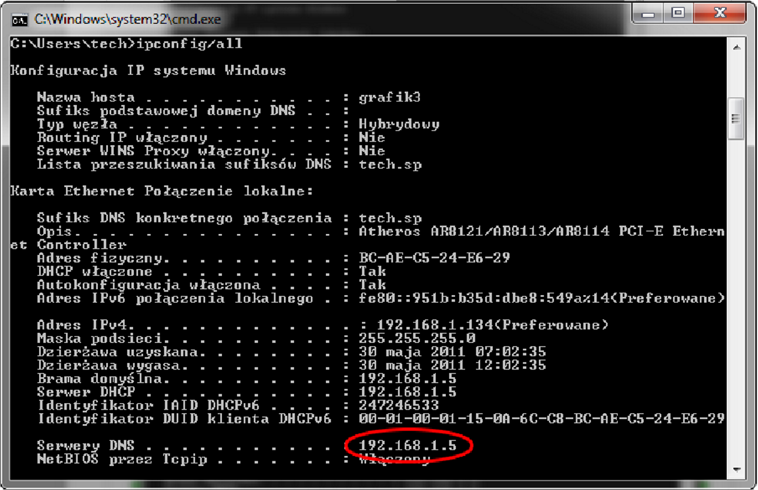
Task: Click the lease obtained time 07:02:35
Action: (510, 351)
